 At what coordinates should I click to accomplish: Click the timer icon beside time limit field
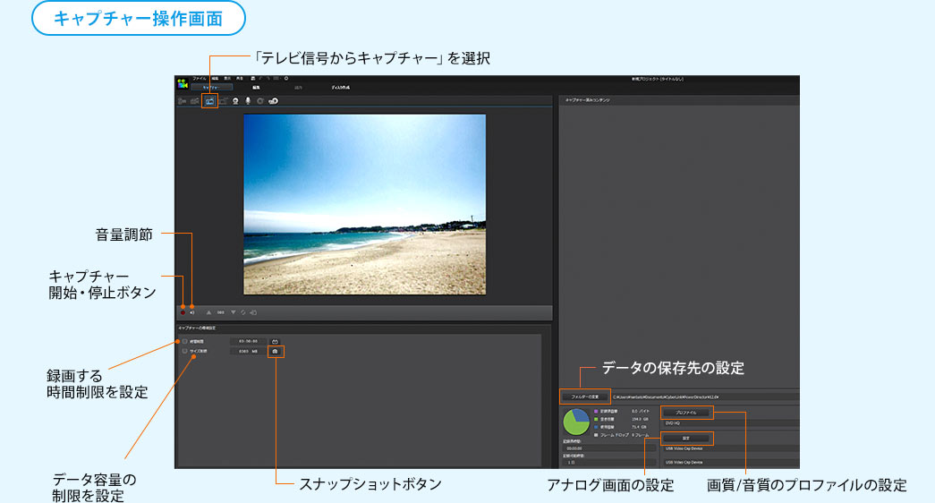click(276, 341)
